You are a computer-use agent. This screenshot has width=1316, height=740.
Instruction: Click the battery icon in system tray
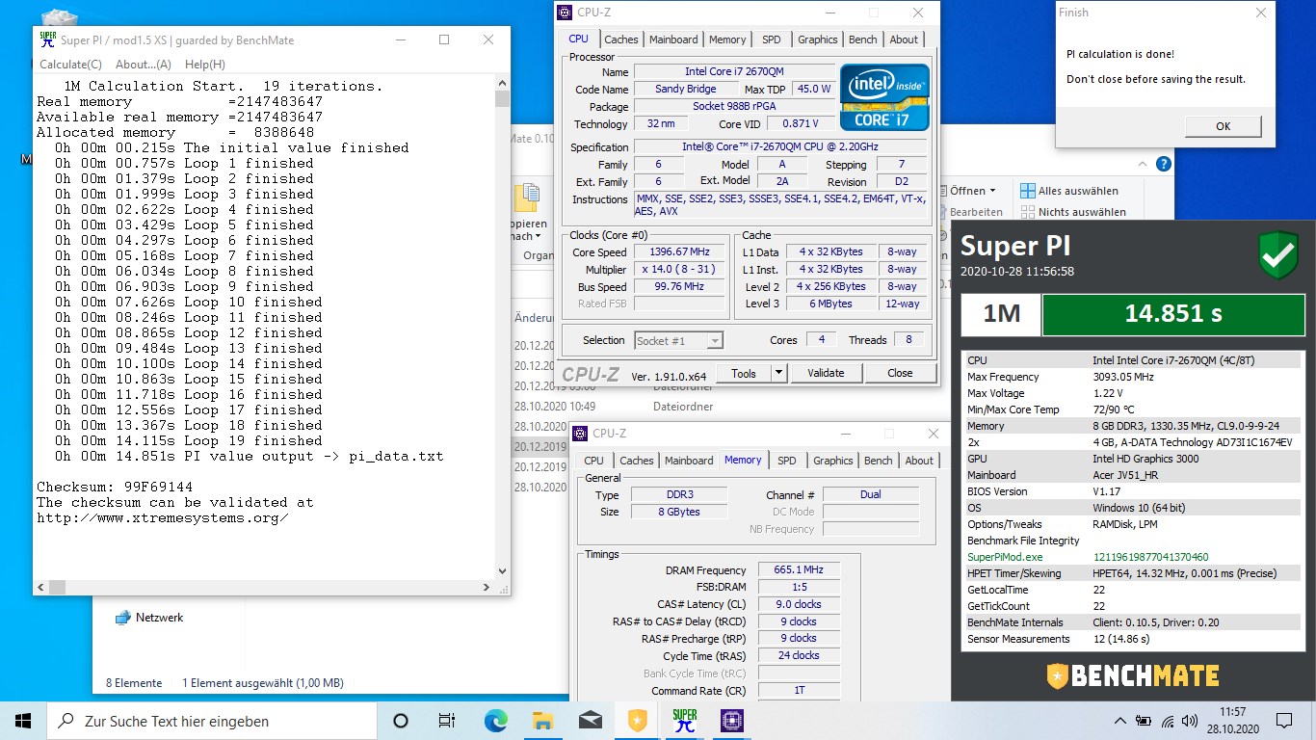(x=1144, y=721)
